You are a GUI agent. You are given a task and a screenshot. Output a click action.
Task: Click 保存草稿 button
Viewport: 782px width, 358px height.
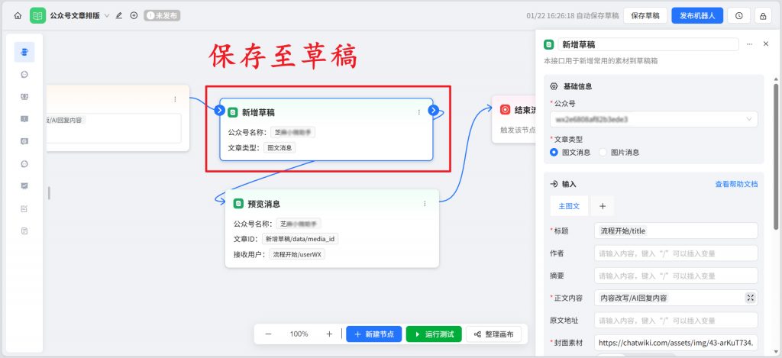point(645,15)
